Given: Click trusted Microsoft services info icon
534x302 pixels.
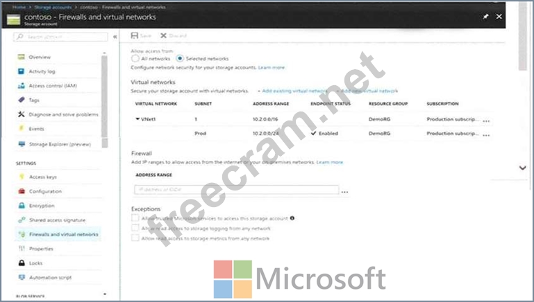Looking at the screenshot, I should (x=292, y=218).
